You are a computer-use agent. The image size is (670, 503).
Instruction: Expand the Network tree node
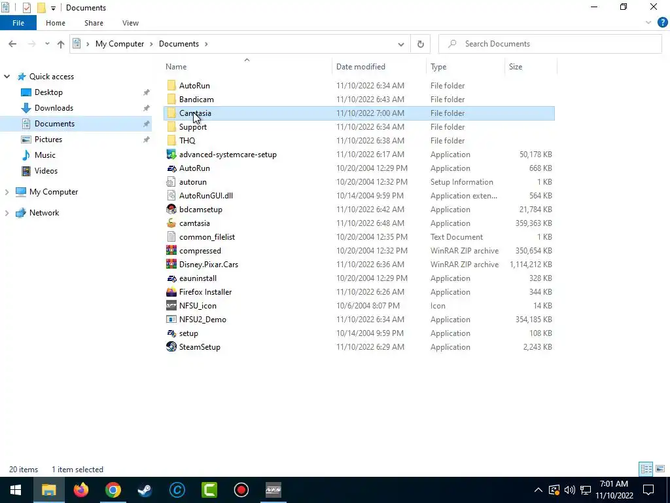[7, 213]
